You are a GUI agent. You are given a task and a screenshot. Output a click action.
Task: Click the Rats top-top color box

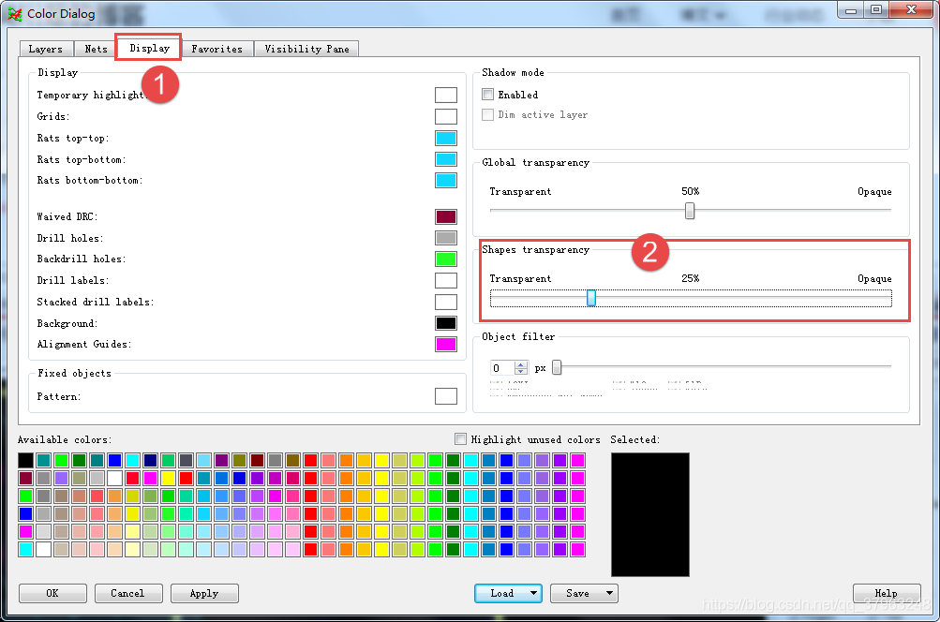(x=445, y=138)
